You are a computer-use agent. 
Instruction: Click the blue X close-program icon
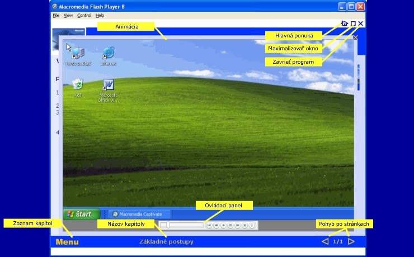click(x=361, y=23)
